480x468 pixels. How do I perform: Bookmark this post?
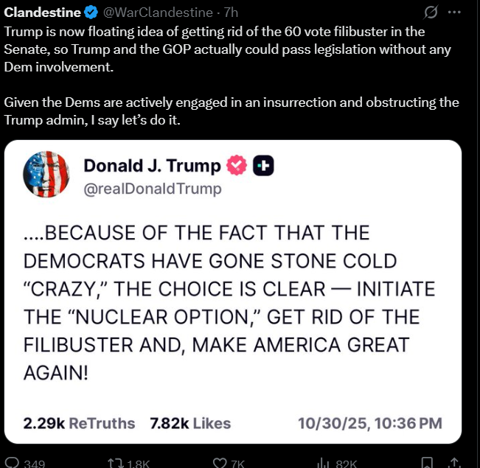pos(426,463)
